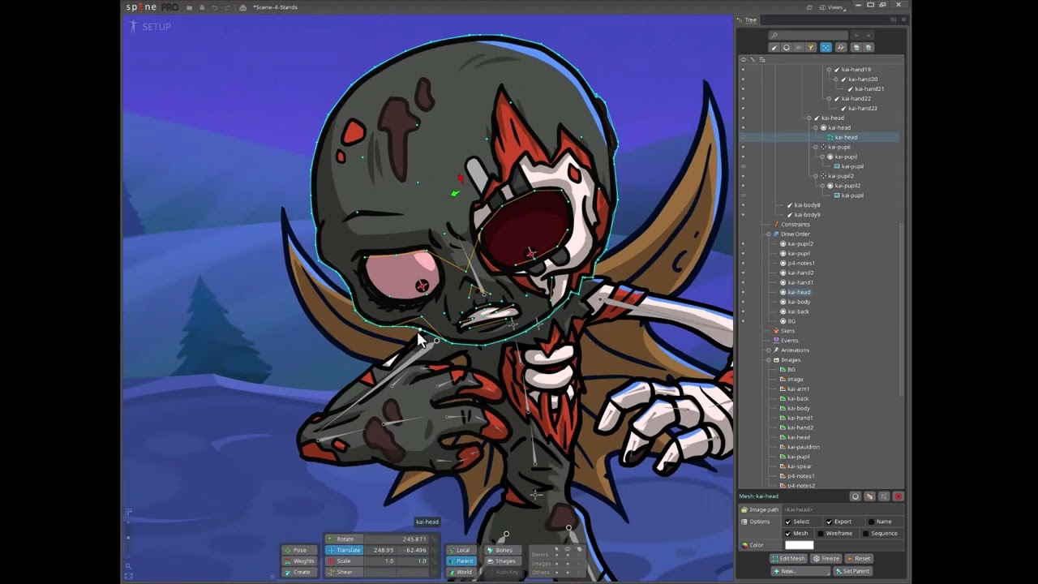Switch axes to World mode

click(462, 572)
